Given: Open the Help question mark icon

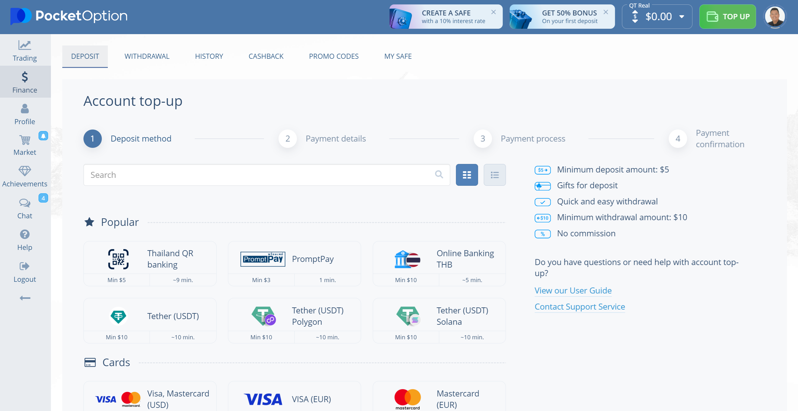Looking at the screenshot, I should point(25,234).
